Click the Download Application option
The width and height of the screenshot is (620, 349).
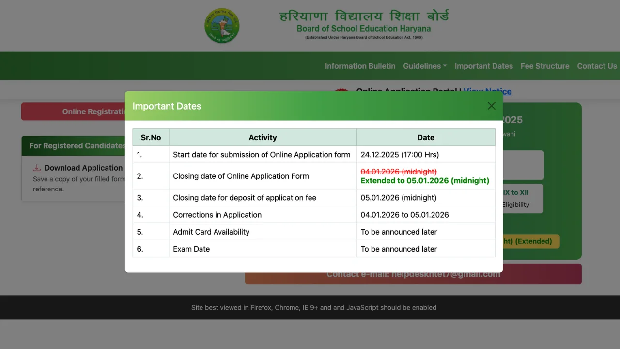click(x=83, y=168)
